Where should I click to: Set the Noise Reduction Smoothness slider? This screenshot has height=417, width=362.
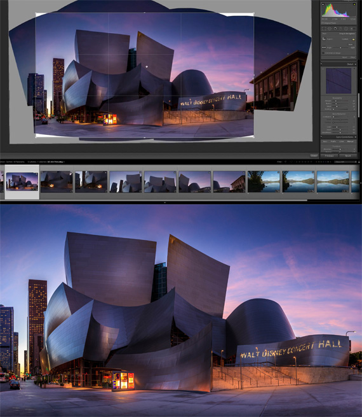[x=340, y=132]
